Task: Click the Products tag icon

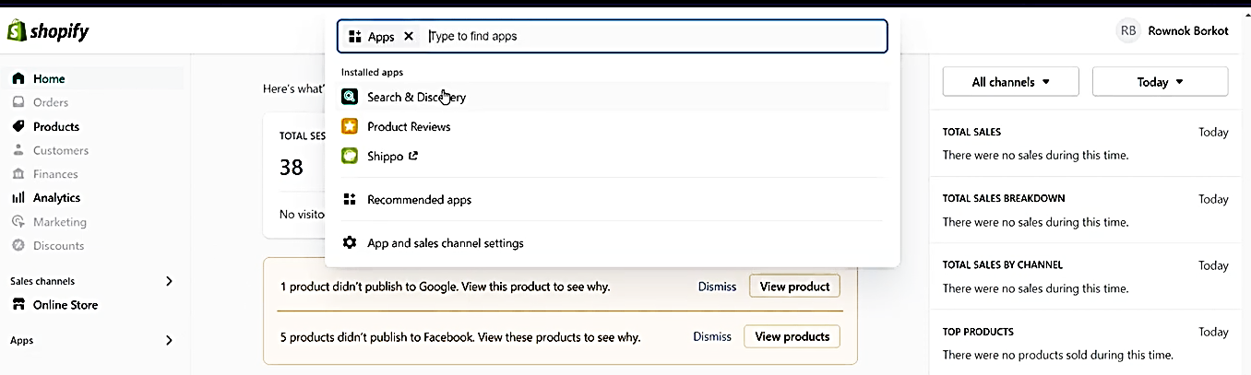Action: click(18, 126)
